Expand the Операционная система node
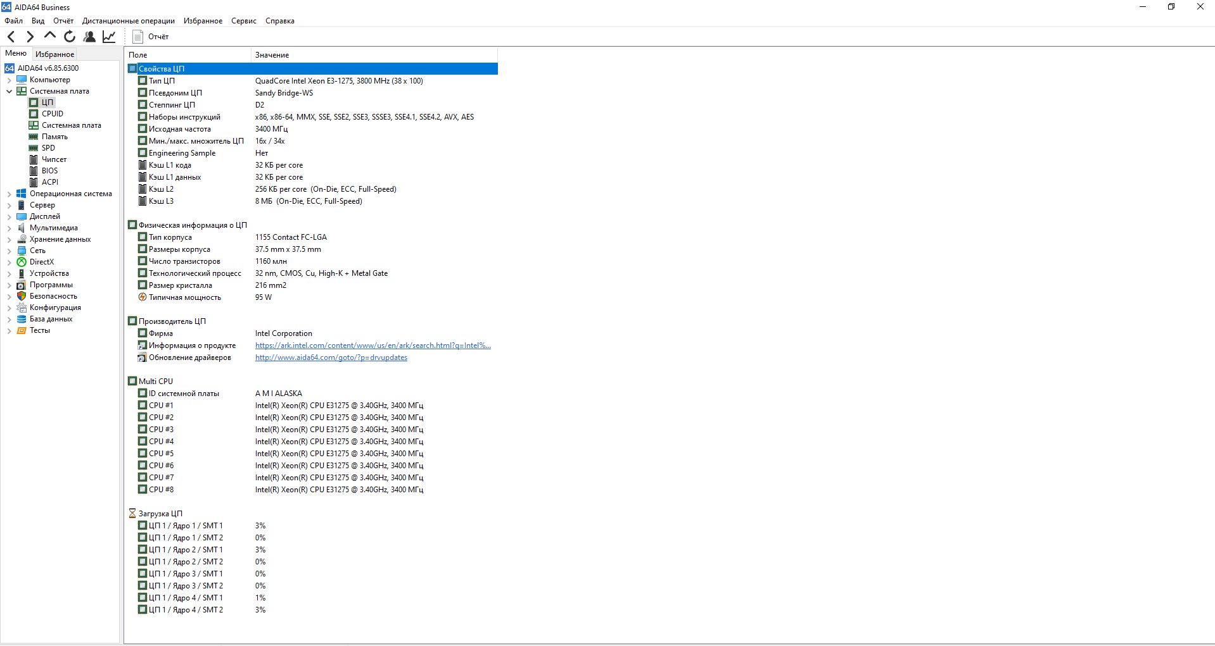Screen dimensions: 1215x646 click(x=9, y=194)
